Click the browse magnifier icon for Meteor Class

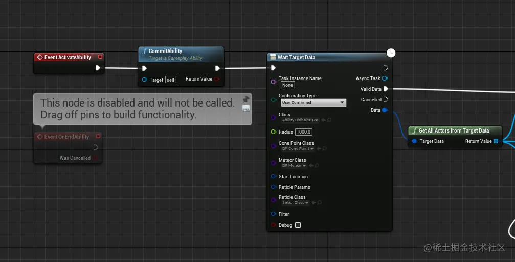(x=316, y=165)
